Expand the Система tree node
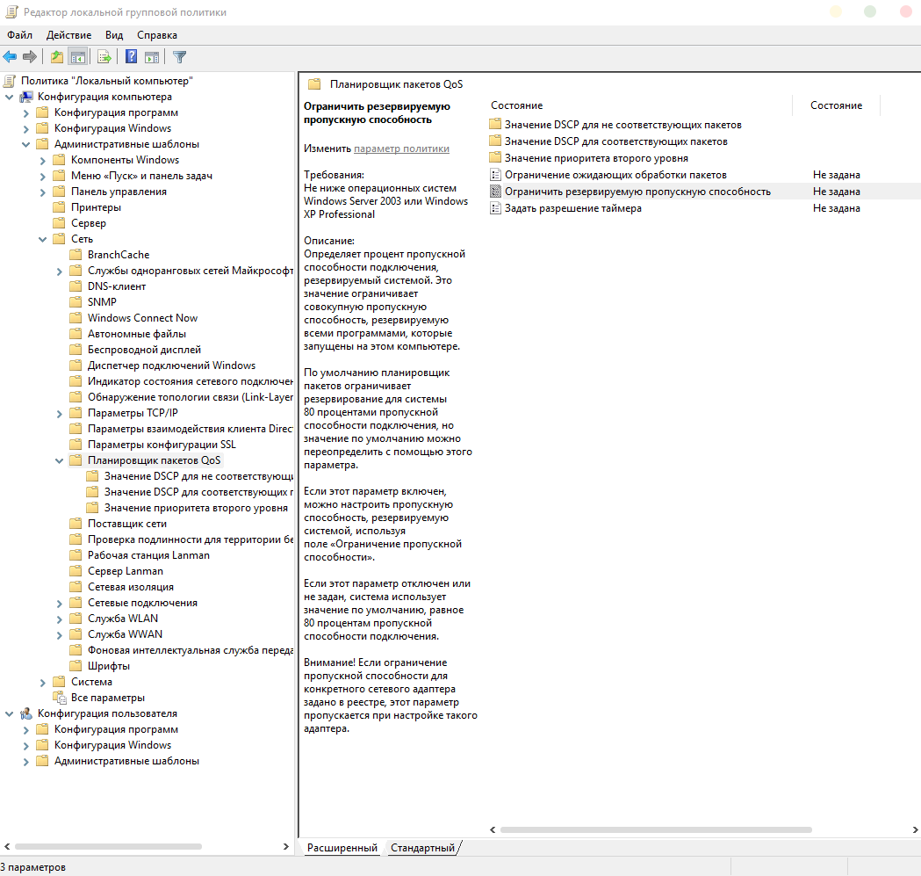 (x=43, y=682)
